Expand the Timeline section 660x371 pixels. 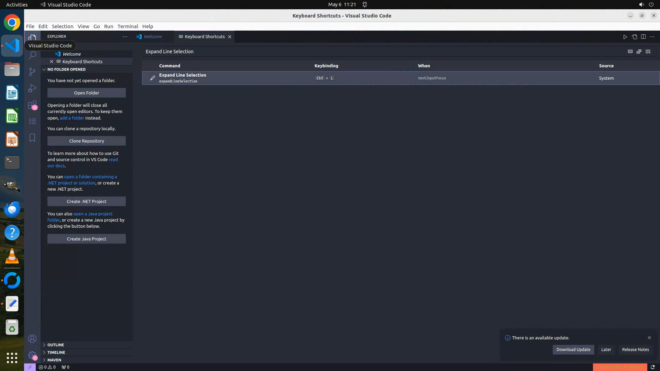click(56, 352)
